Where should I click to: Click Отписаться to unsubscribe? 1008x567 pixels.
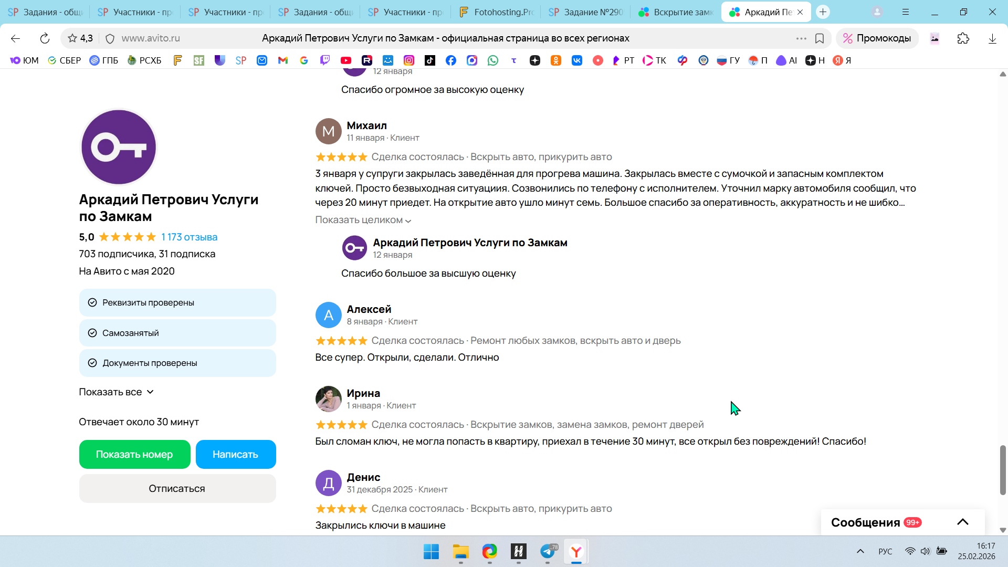coord(177,488)
